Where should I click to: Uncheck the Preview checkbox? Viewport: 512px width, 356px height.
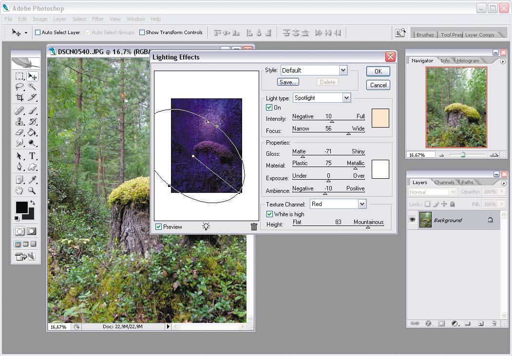pyautogui.click(x=159, y=227)
